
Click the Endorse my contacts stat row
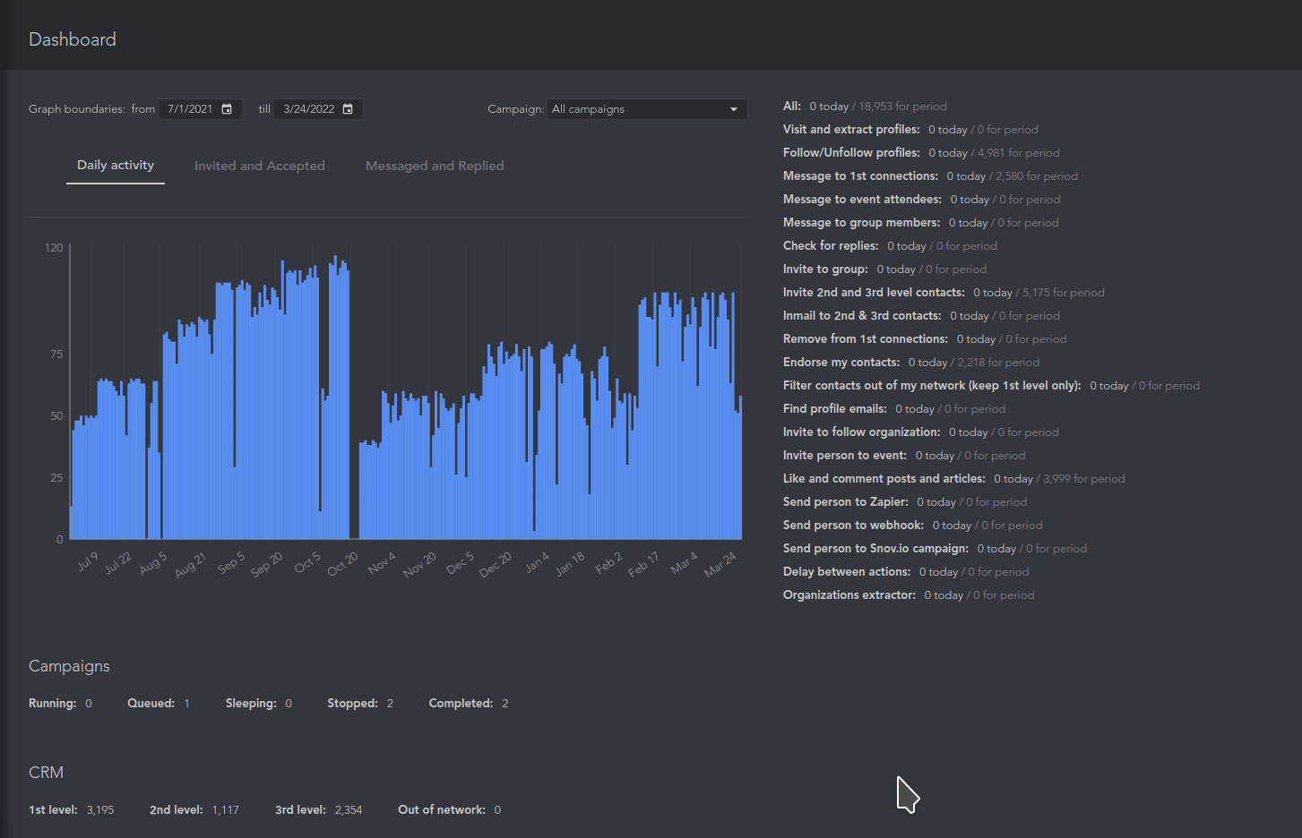point(911,363)
